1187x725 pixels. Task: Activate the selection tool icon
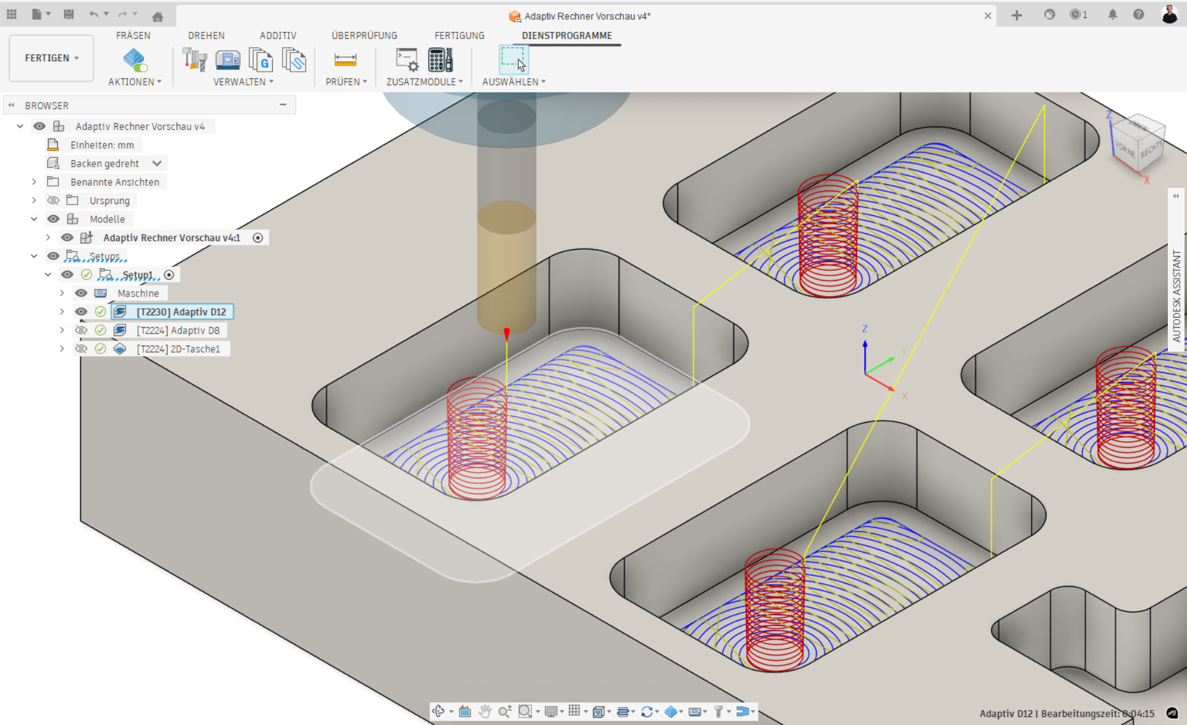click(x=513, y=60)
